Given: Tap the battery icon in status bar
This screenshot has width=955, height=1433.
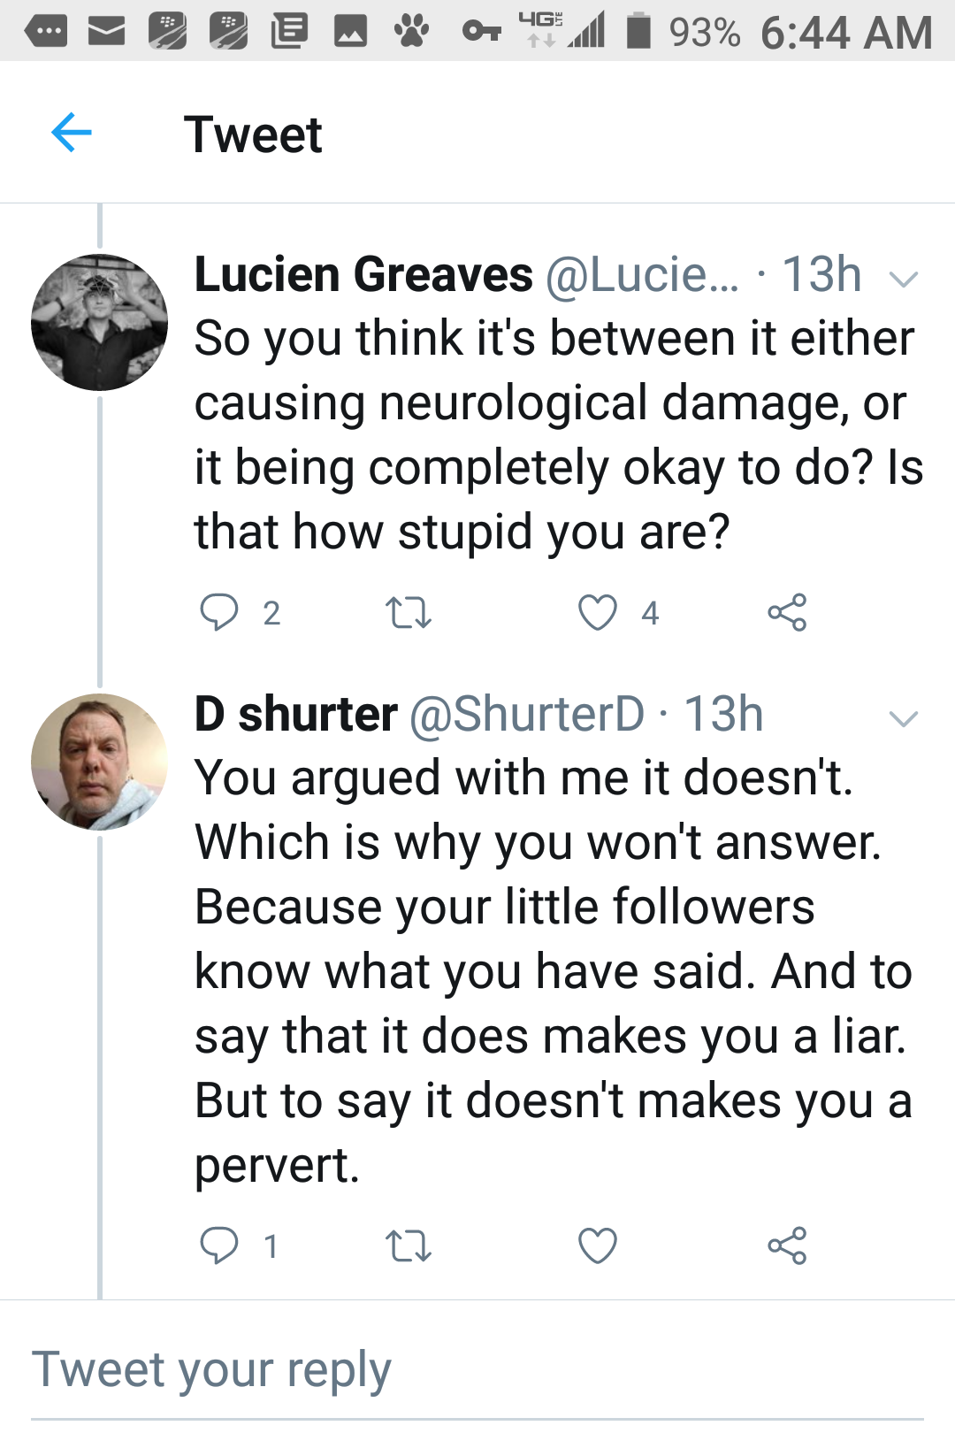Looking at the screenshot, I should (x=638, y=32).
